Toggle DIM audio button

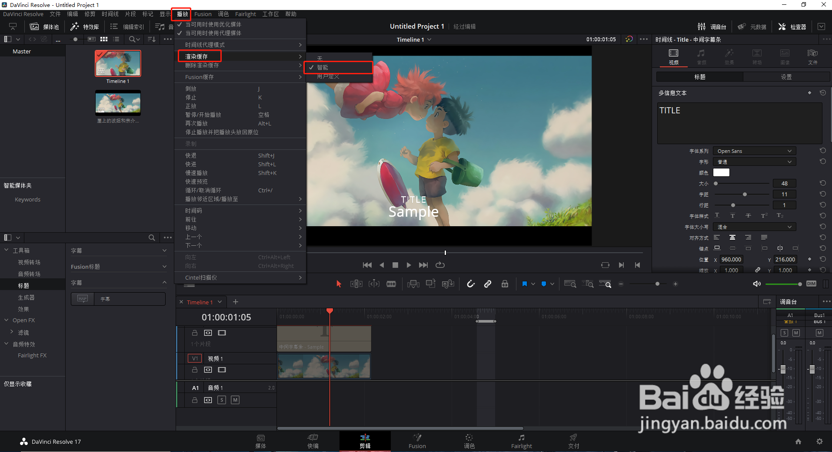tap(811, 284)
